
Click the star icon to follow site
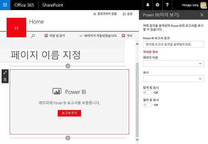coord(94,14)
